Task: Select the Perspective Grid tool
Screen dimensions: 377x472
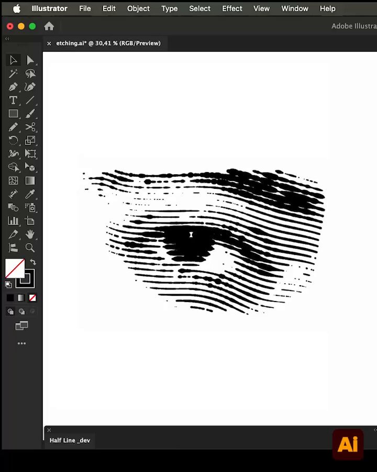Action: point(30,167)
